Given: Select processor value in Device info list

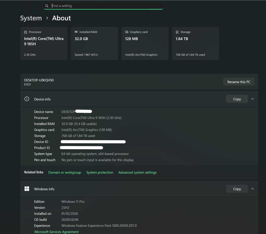Looking at the screenshot, I should point(92,118).
